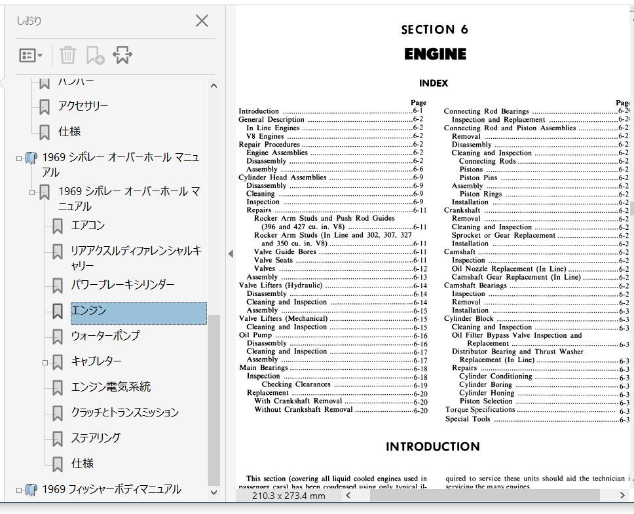Open the ステアリング bookmark

point(96,437)
